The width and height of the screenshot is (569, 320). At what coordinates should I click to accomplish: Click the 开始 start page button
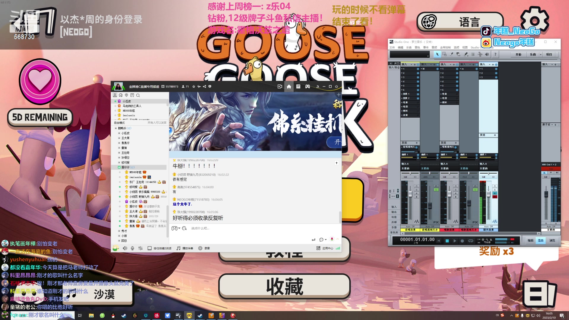click(x=518, y=55)
